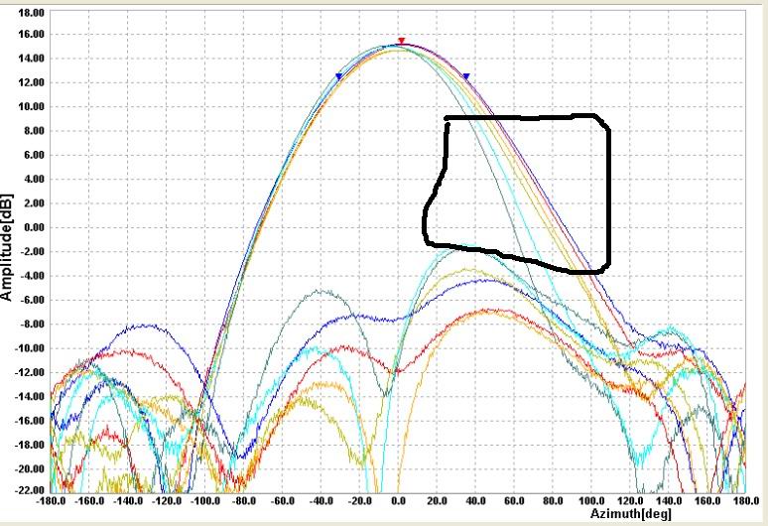
Task: Click the -6.00 amplitude tick label
Action: point(32,301)
